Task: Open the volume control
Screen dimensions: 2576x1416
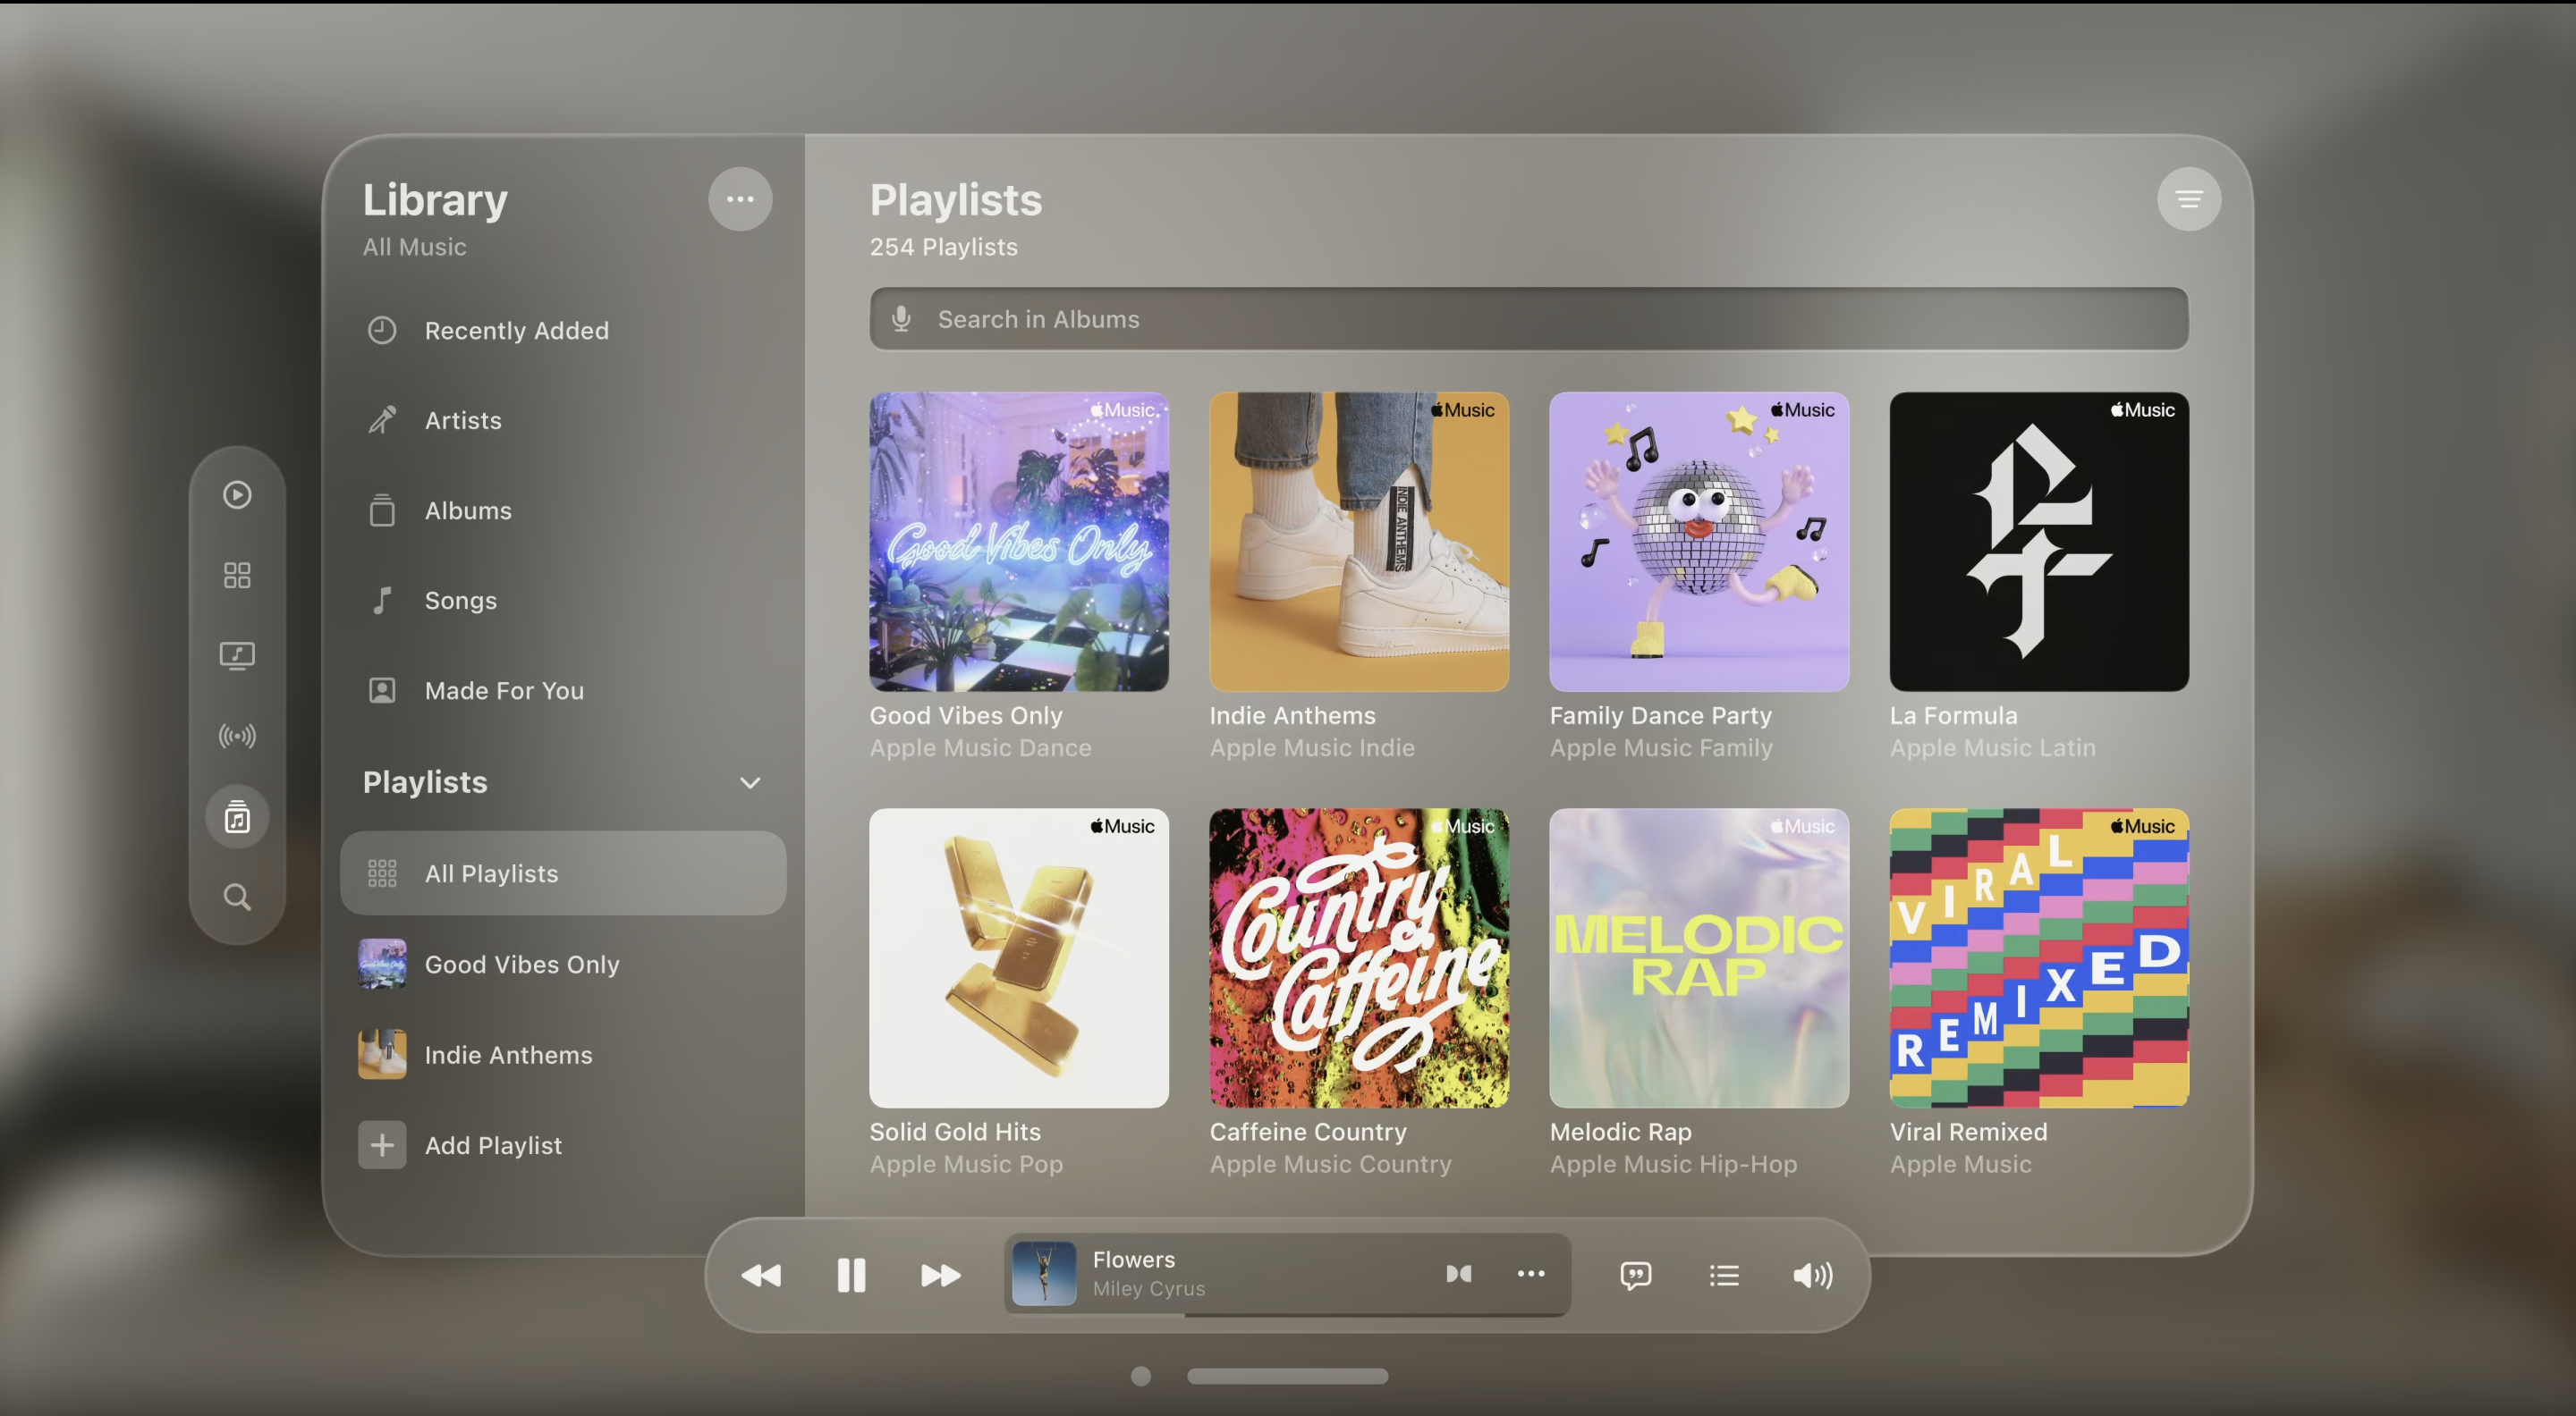Action: pos(1813,1275)
